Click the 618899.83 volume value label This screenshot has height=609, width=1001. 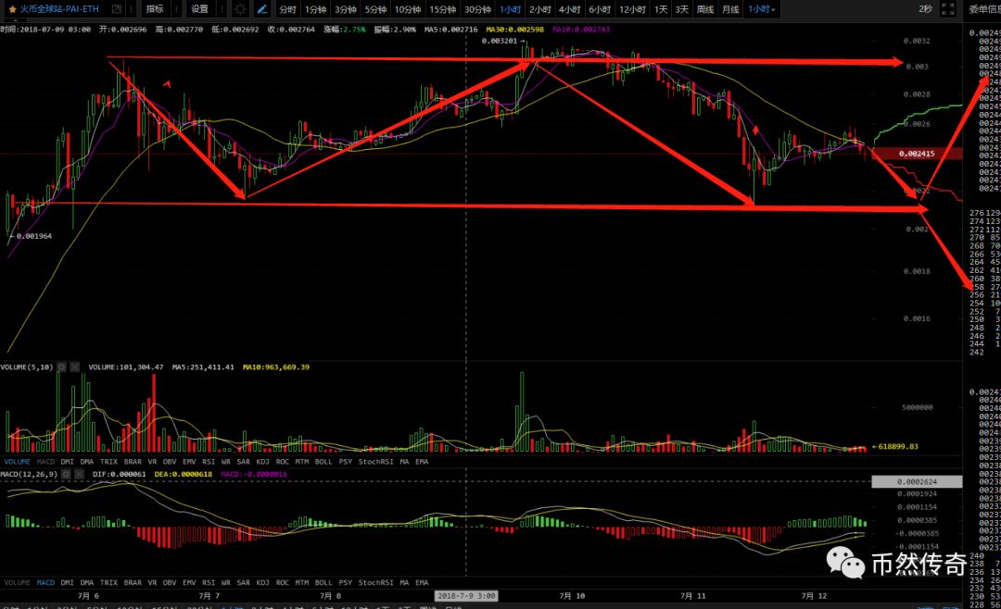tap(897, 446)
